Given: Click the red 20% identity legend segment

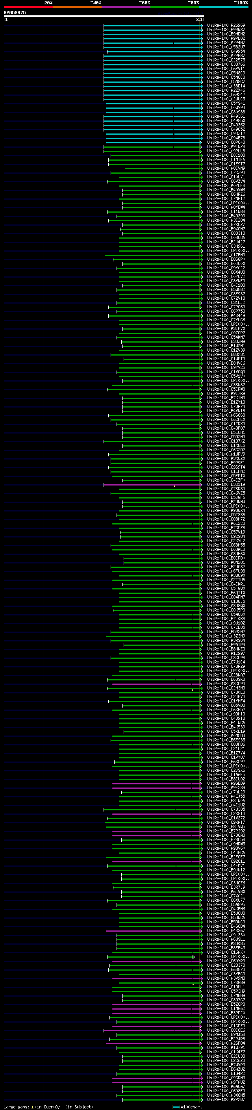Looking at the screenshot, I should [28, 7].
